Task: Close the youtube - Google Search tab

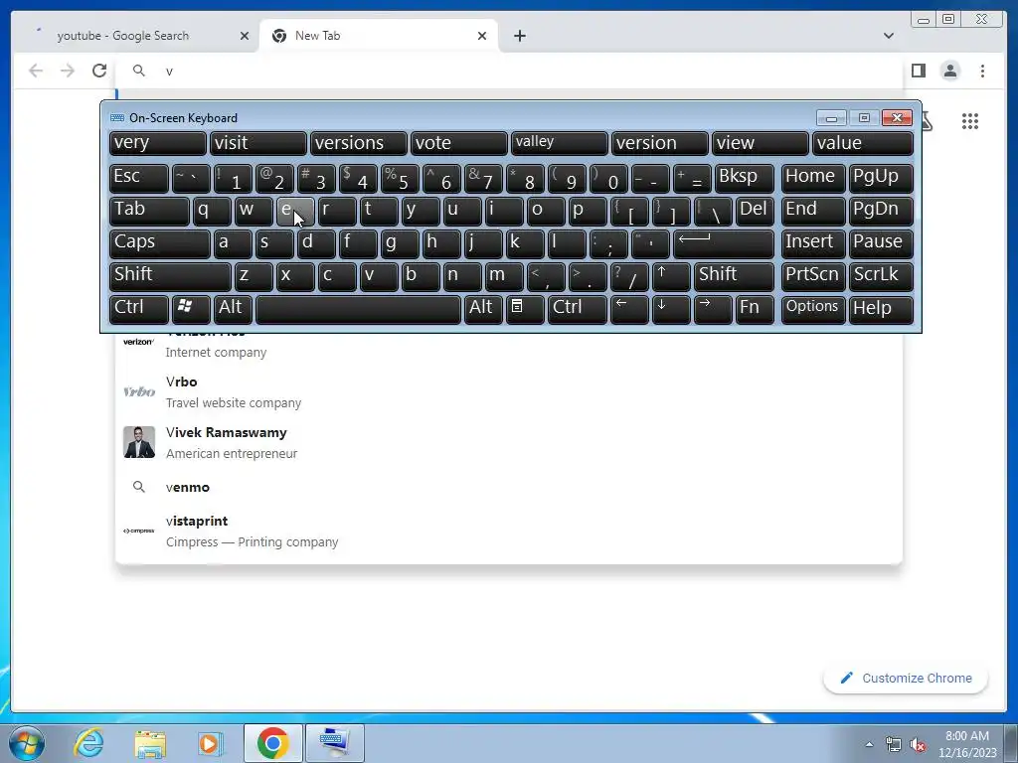Action: coord(245,36)
